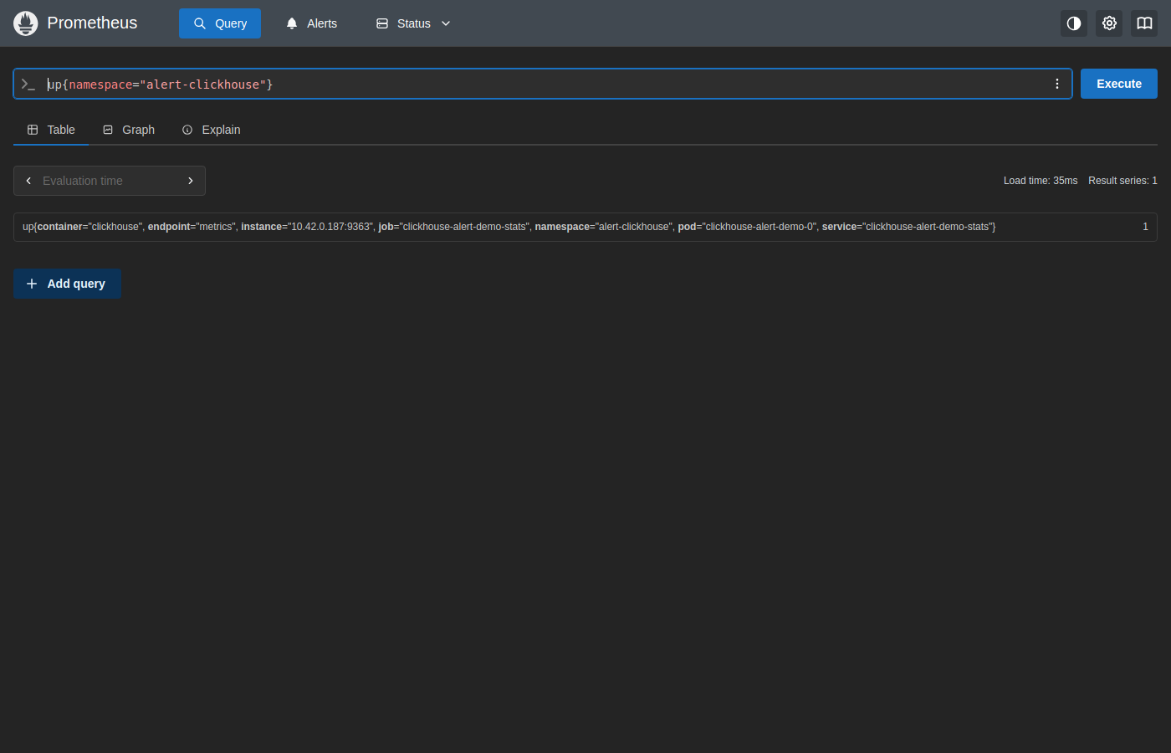The height and width of the screenshot is (753, 1171).
Task: Open settings via gear icon
Action: pyautogui.click(x=1109, y=23)
